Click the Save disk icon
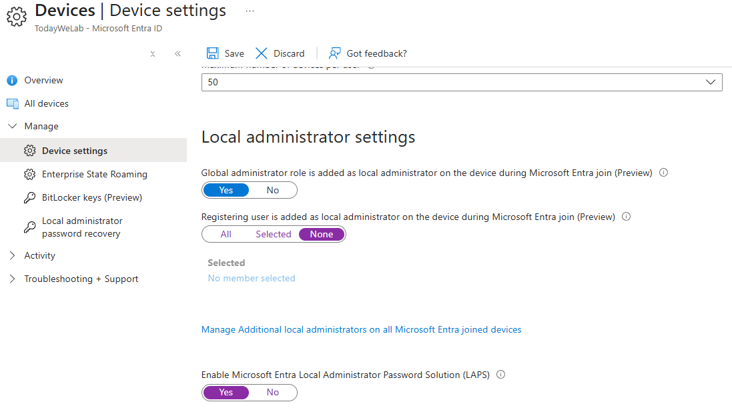732x412 pixels. 212,53
